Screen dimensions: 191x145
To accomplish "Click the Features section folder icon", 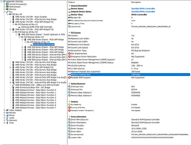I will 69,101.
